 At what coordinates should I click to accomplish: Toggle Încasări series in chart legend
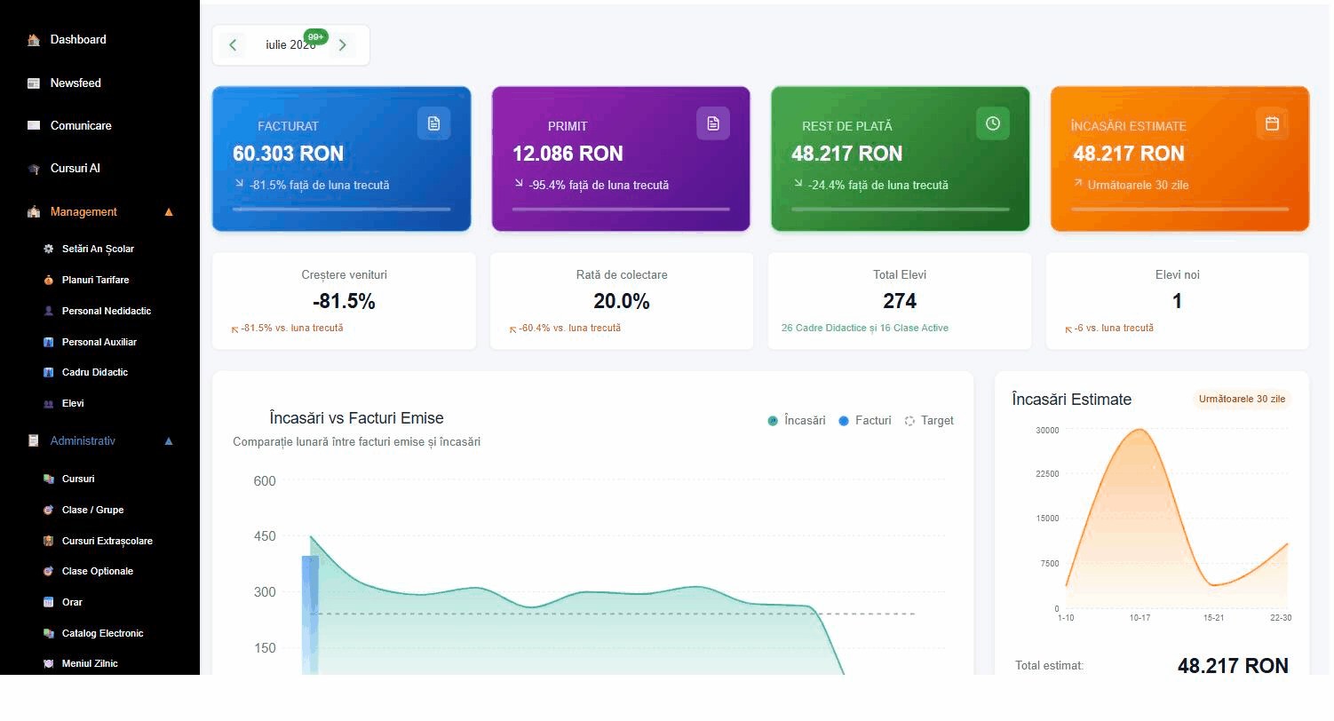797,421
